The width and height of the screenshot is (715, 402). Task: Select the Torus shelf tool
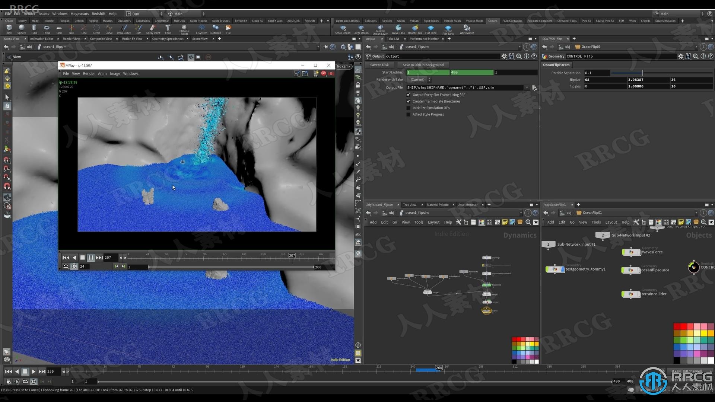[47, 29]
